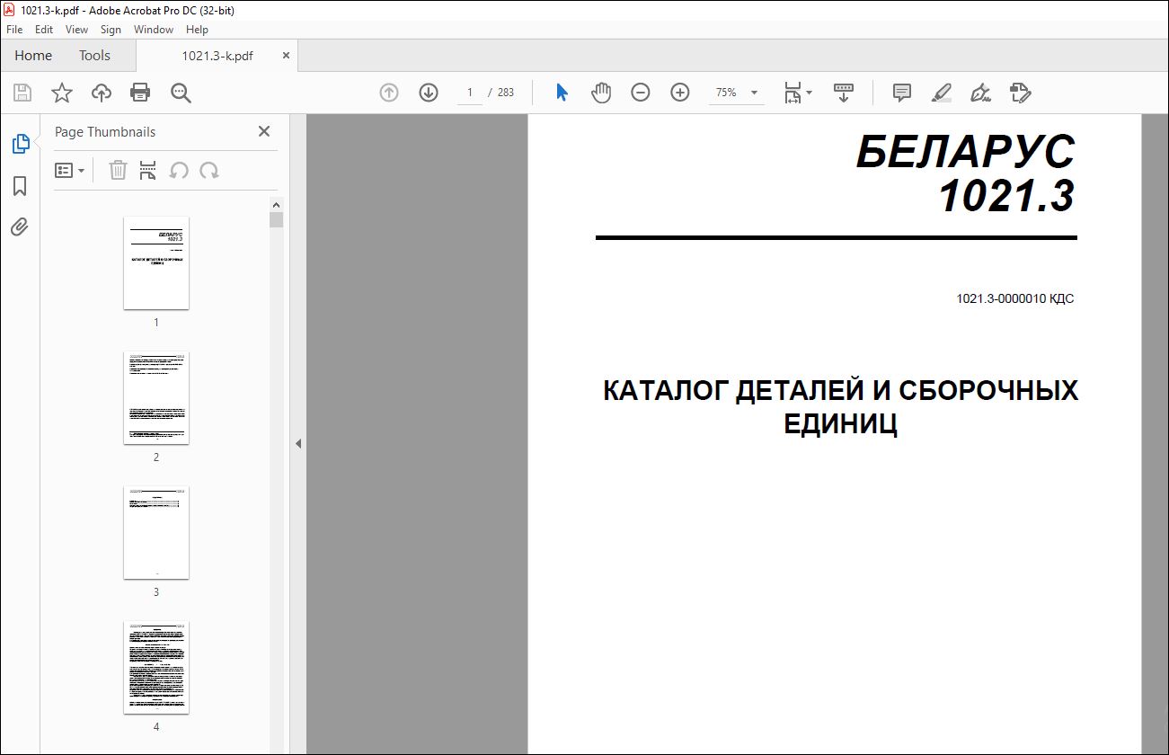Select page 2 thumbnail
This screenshot has width=1169, height=755.
(x=156, y=397)
